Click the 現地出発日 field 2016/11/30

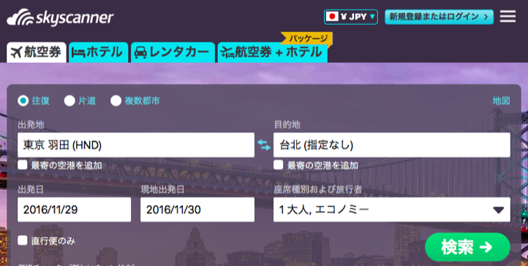pos(197,210)
